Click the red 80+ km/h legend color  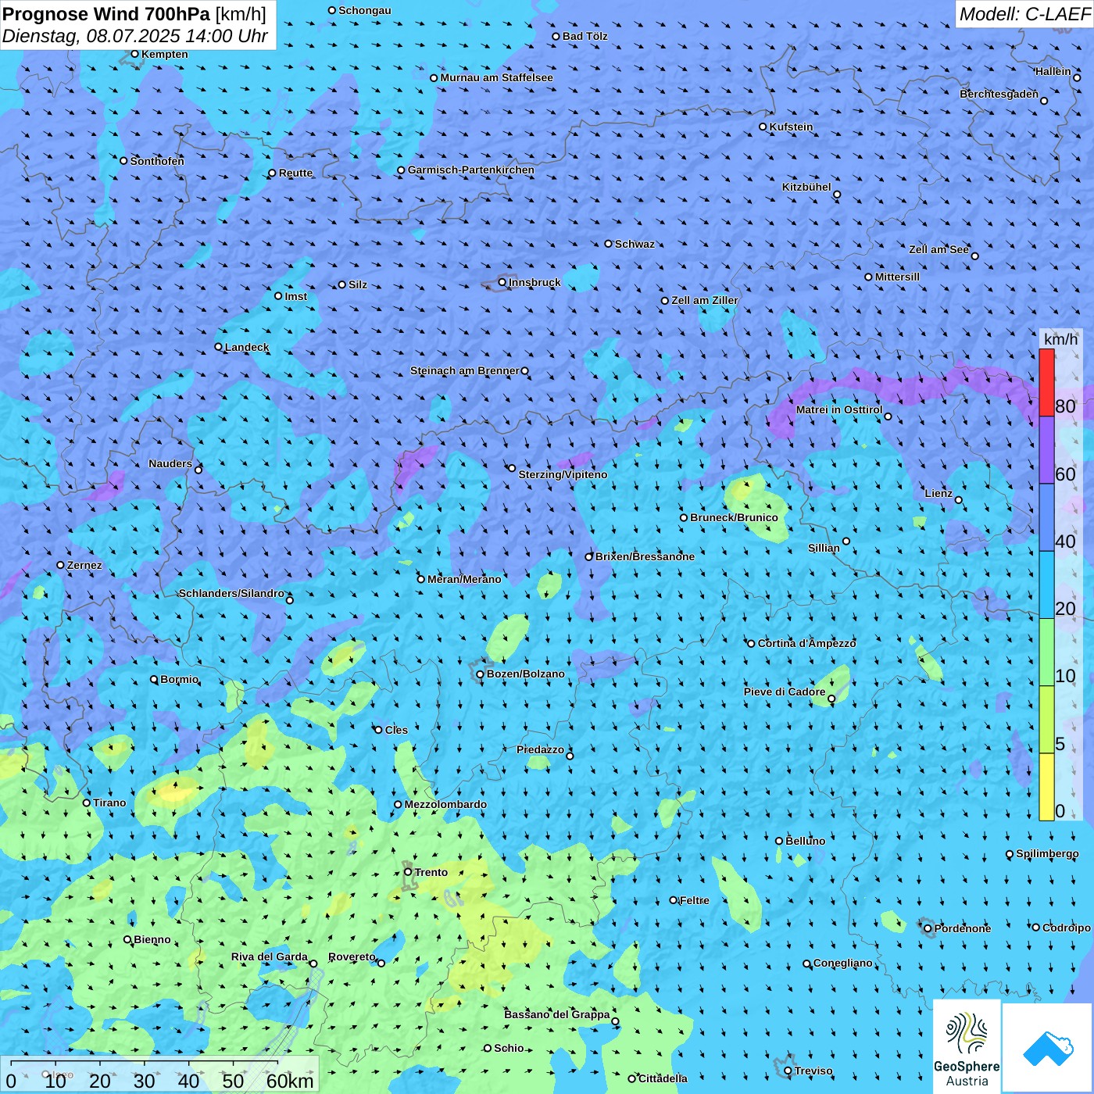[x=1046, y=382]
